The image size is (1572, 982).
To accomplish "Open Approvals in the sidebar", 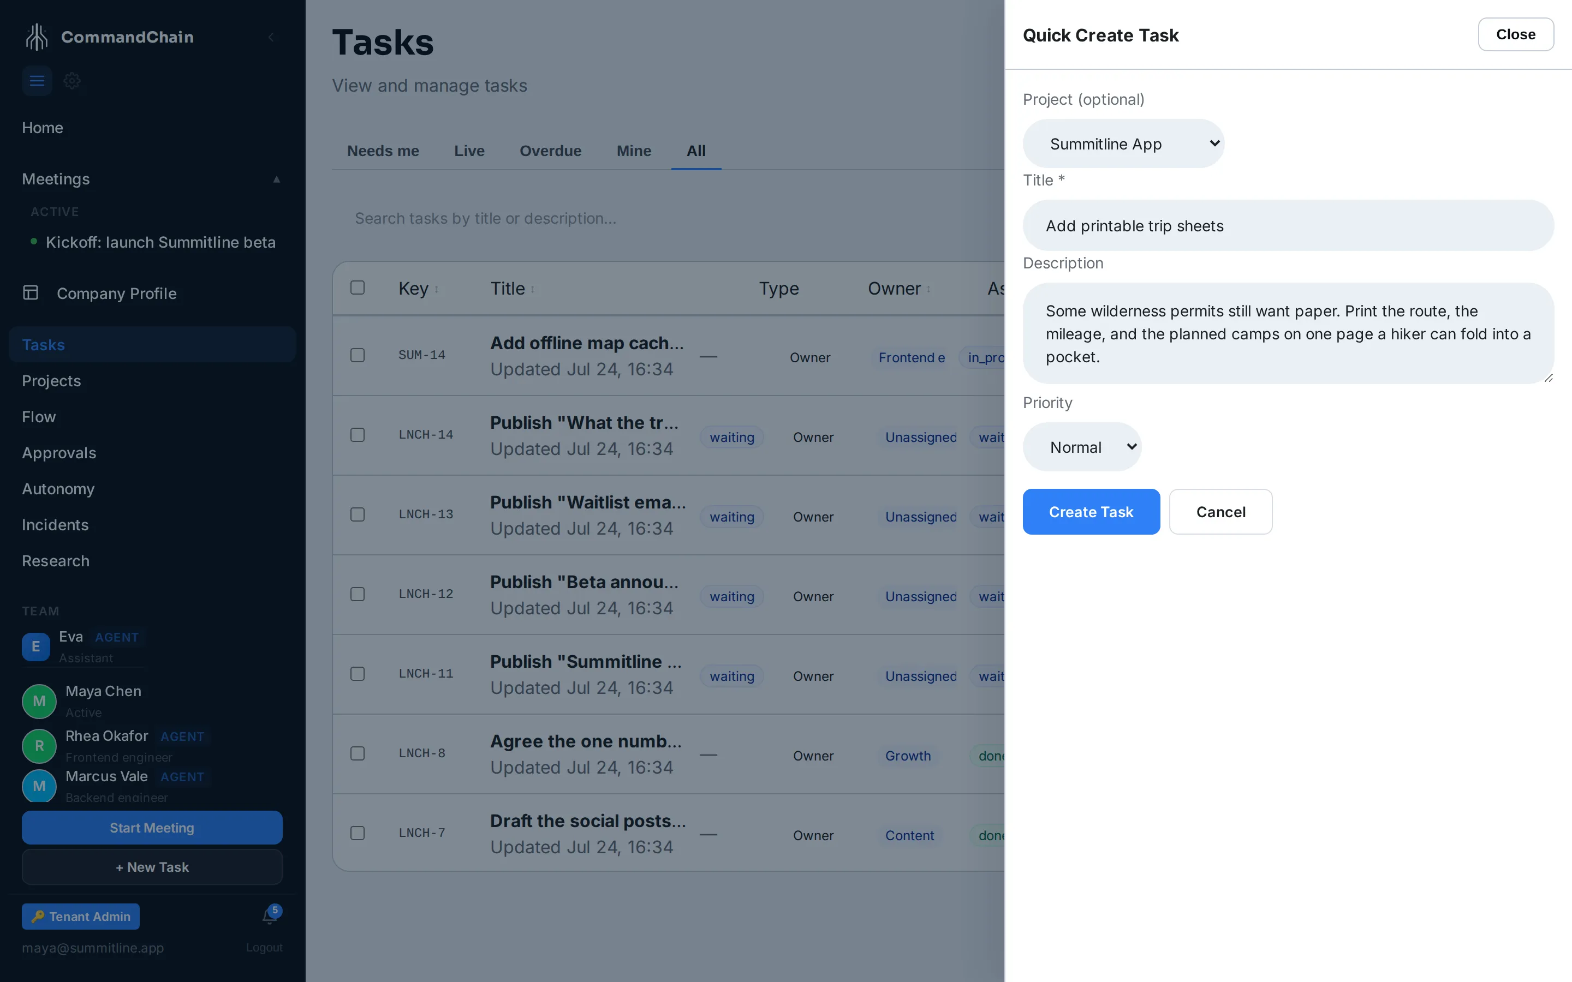I will [x=58, y=453].
